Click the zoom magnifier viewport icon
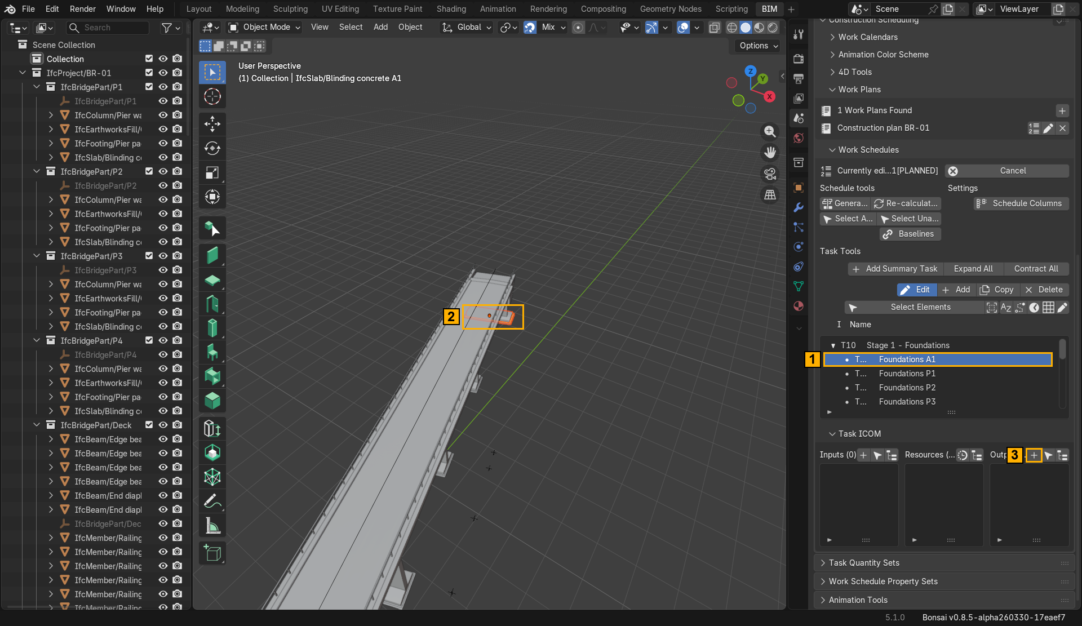Viewport: 1082px width, 626px height. [x=770, y=131]
